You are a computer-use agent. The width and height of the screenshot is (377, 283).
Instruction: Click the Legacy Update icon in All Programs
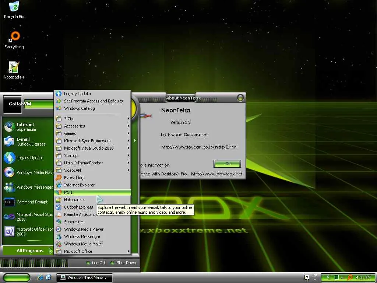[x=59, y=94]
